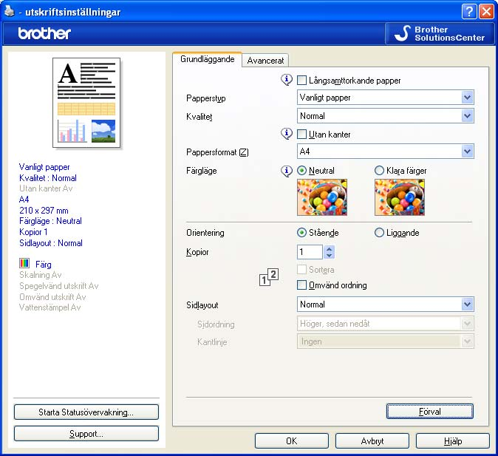The height and width of the screenshot is (456, 498).
Task: Click summary text 'Vanligt papper'
Action: tap(44, 167)
